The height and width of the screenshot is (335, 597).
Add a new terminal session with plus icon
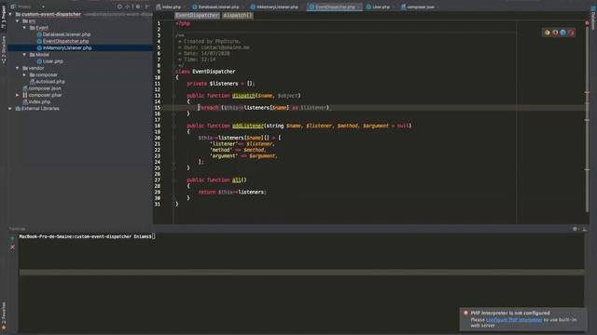coord(12,238)
